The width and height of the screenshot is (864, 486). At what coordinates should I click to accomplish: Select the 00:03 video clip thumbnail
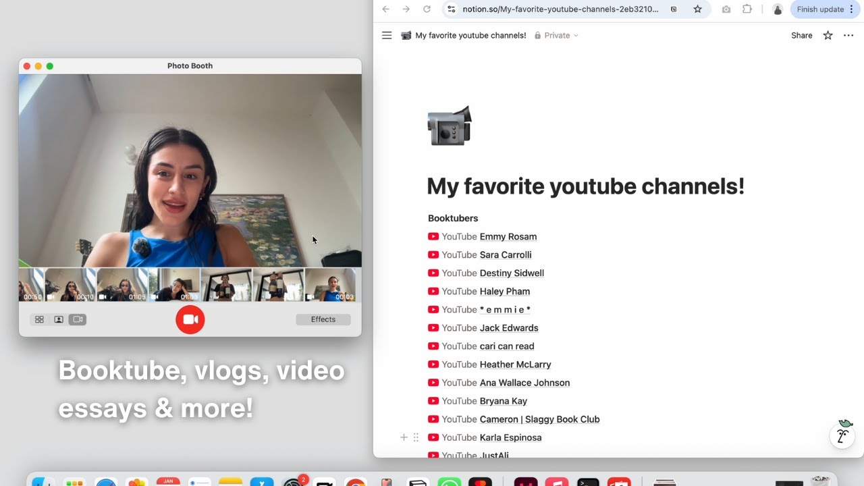(x=331, y=284)
